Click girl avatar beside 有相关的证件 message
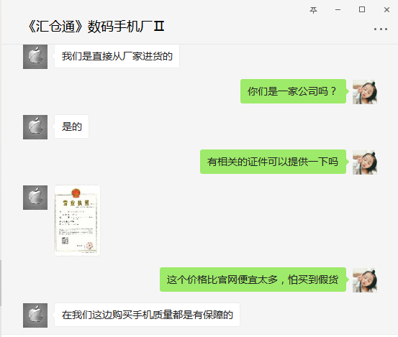This screenshot has width=398, height=337. tap(365, 162)
